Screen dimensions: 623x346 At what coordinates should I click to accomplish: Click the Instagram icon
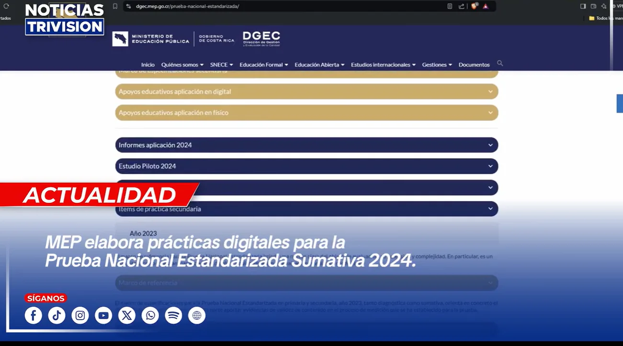click(80, 315)
